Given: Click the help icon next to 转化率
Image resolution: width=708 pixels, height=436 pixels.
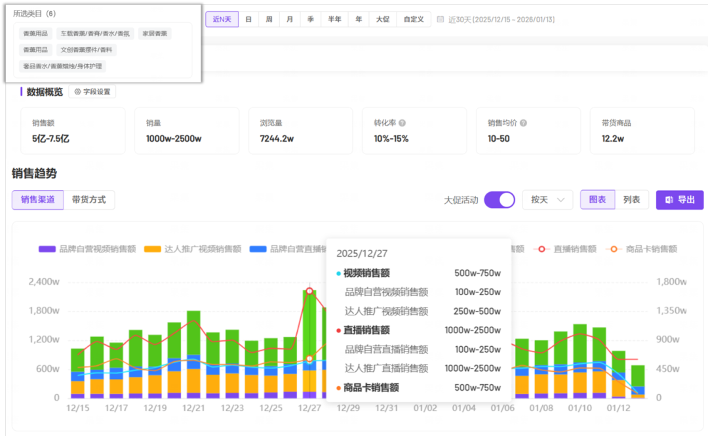Looking at the screenshot, I should [402, 123].
